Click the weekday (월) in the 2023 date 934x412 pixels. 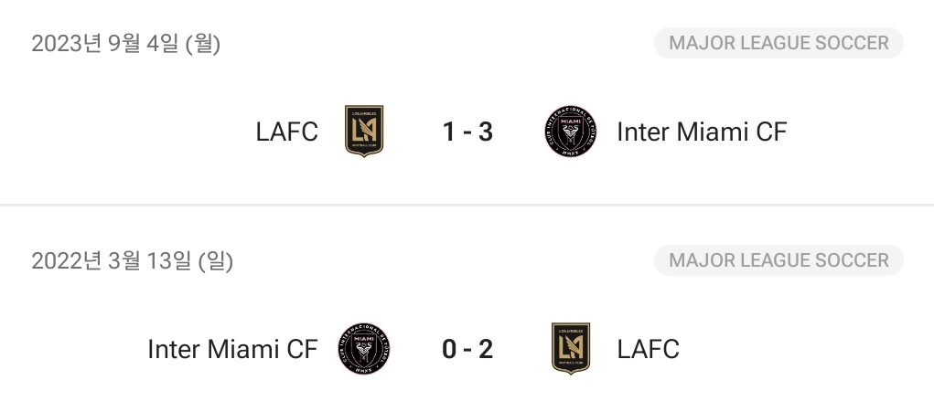coord(202,43)
